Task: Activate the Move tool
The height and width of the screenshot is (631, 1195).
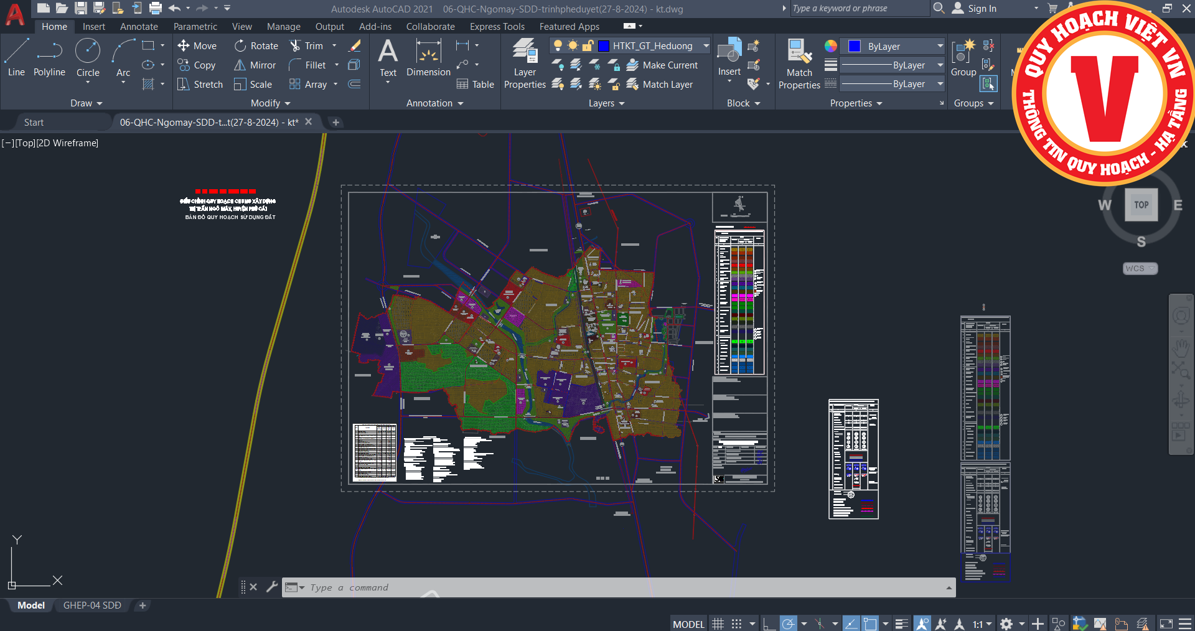Action: coord(197,46)
